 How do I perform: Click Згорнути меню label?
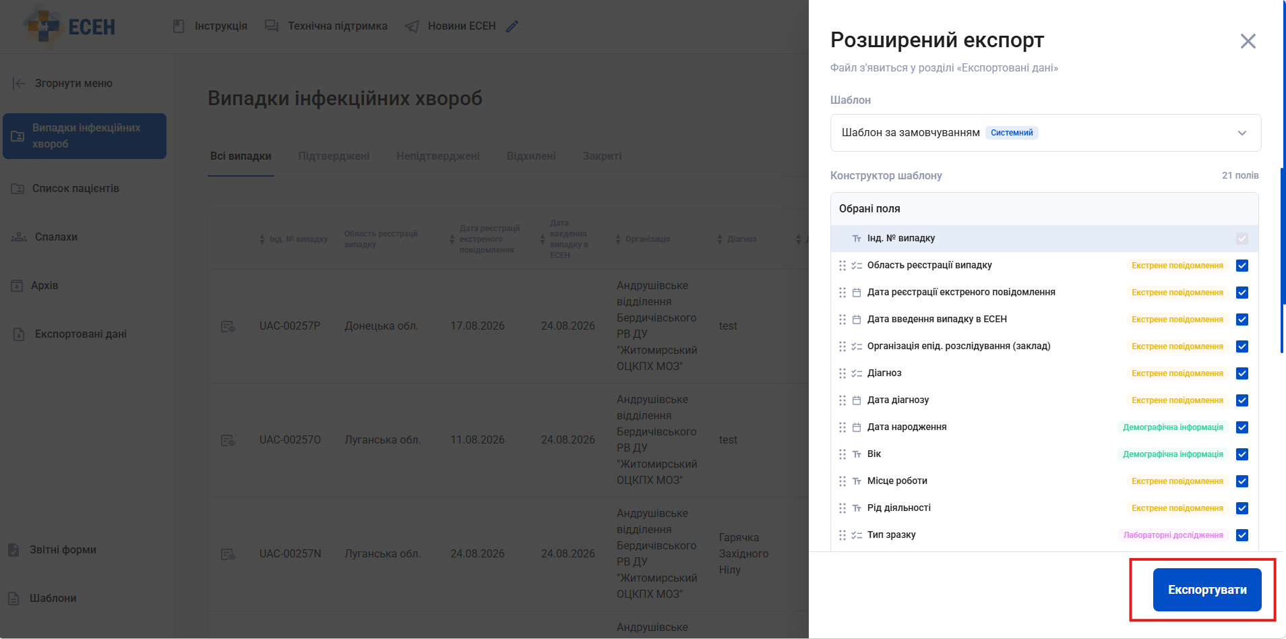click(x=73, y=84)
